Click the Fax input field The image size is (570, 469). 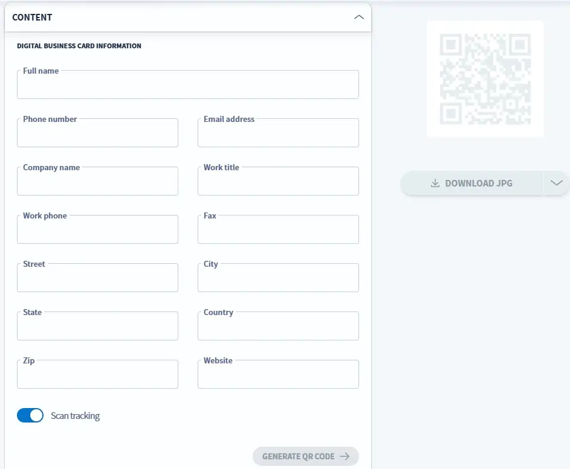click(x=278, y=229)
